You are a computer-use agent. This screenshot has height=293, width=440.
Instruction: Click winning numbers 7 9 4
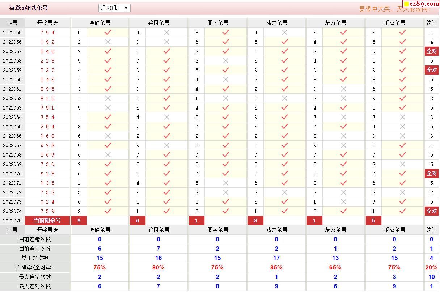coord(47,33)
